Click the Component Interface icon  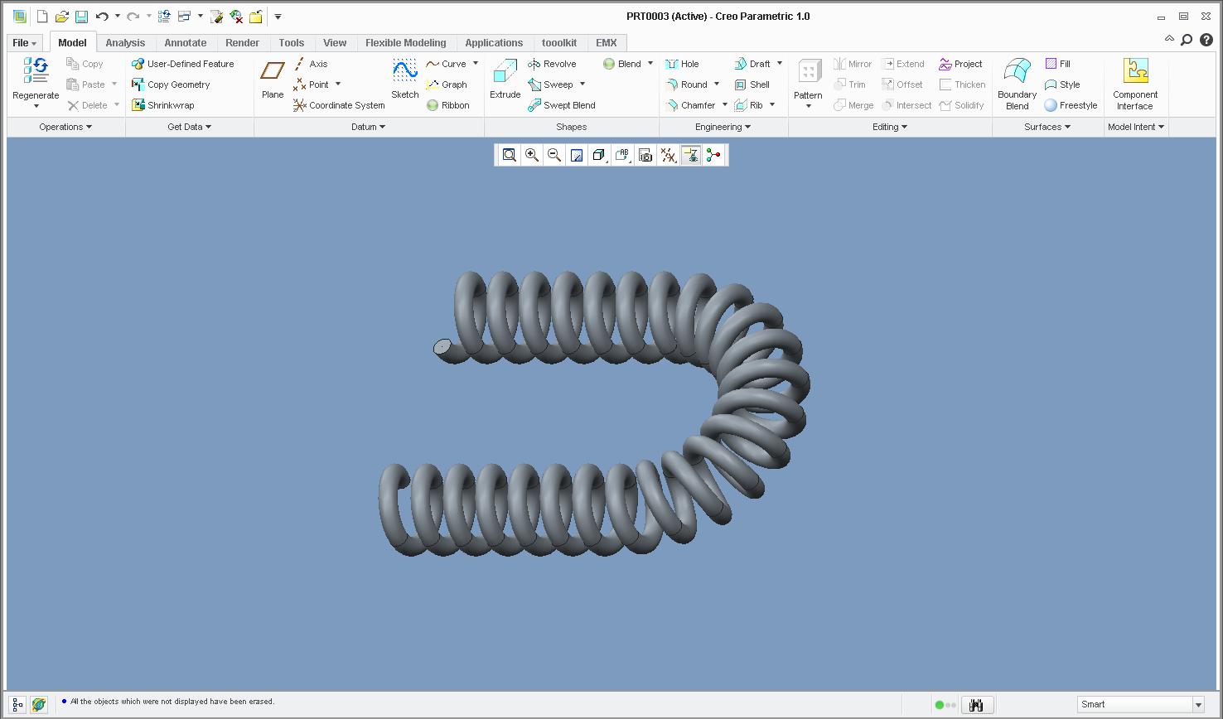(1135, 84)
